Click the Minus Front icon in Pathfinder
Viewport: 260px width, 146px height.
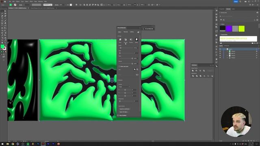click(197, 71)
